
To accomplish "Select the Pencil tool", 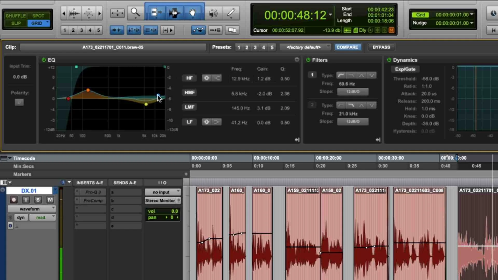I will click(x=231, y=13).
